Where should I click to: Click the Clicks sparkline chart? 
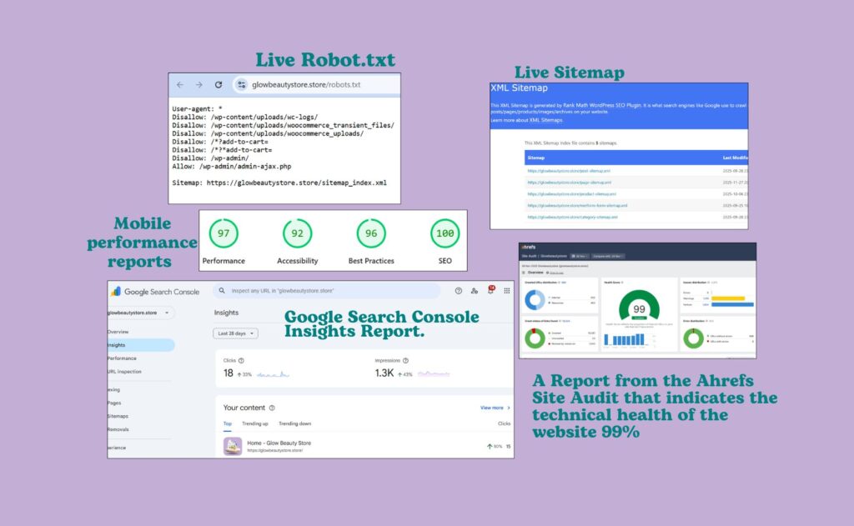(273, 374)
